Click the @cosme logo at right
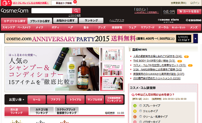 [x=194, y=20]
